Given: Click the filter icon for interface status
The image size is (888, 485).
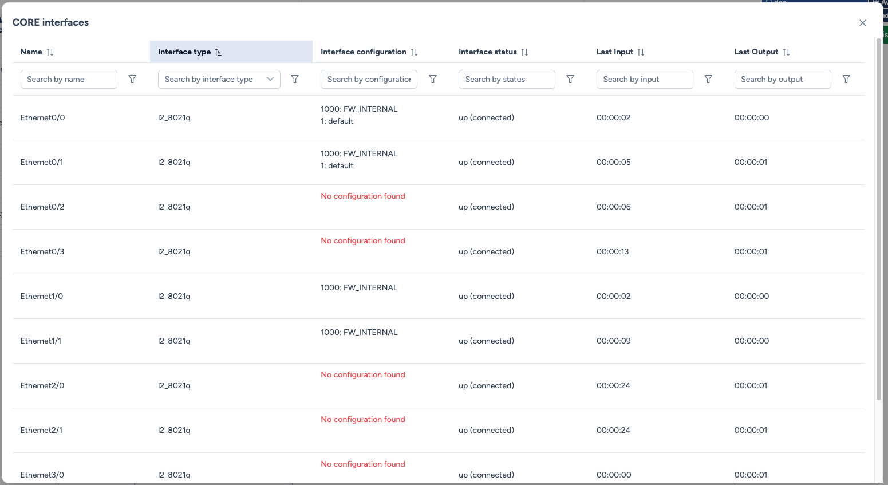Looking at the screenshot, I should click(570, 79).
